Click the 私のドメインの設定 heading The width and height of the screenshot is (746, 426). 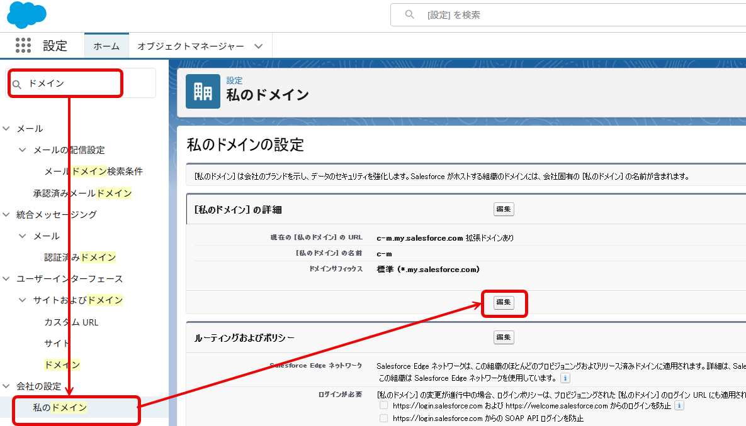[x=245, y=145]
